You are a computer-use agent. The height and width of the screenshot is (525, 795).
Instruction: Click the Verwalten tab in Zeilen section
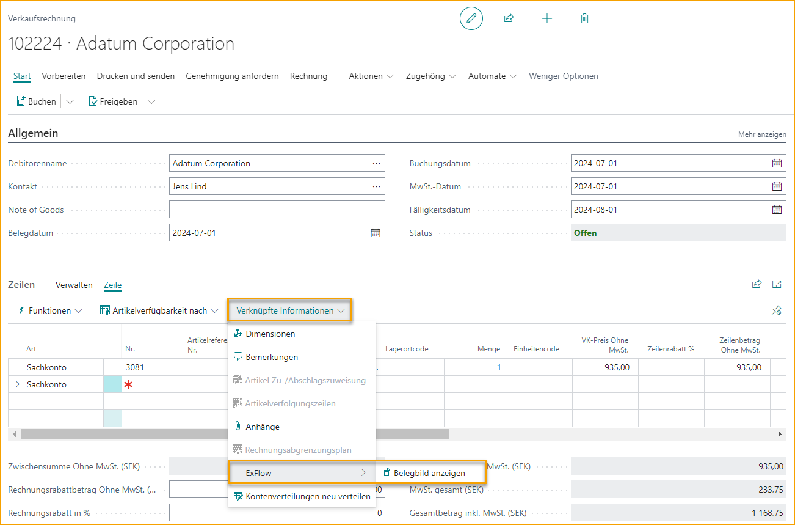point(74,285)
